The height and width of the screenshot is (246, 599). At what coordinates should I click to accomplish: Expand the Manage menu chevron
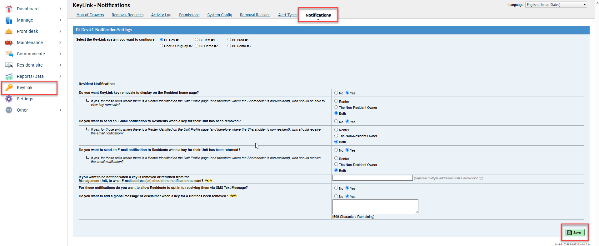(x=60, y=20)
